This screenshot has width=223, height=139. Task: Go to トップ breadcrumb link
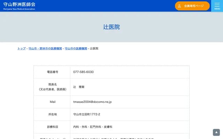(21, 48)
